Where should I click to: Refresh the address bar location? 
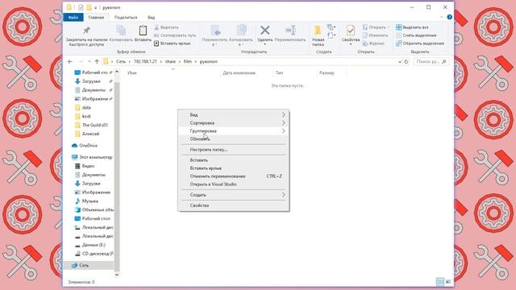[406, 61]
